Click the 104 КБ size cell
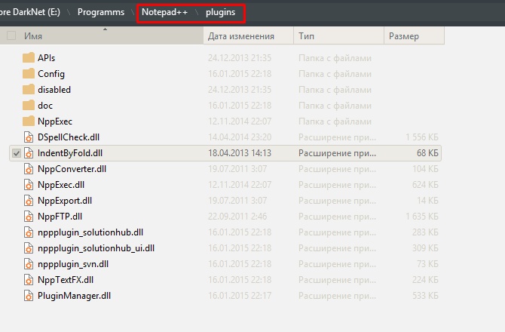This screenshot has width=505, height=332. click(425, 169)
